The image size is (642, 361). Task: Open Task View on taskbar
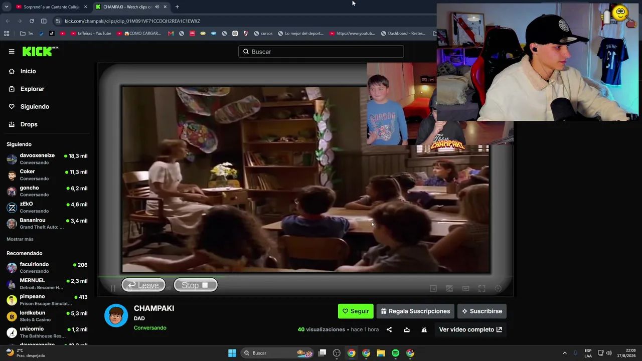[323, 353]
